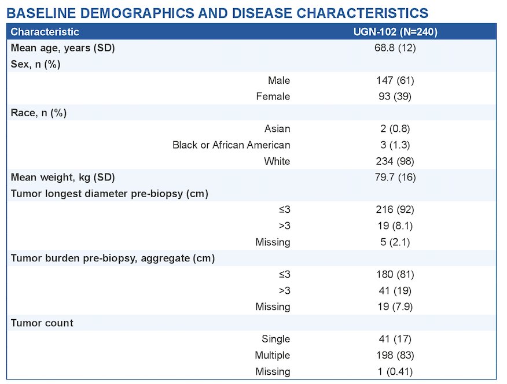Image resolution: width=507 pixels, height=384 pixels.
Task: Click the Female row label
Action: (273, 96)
